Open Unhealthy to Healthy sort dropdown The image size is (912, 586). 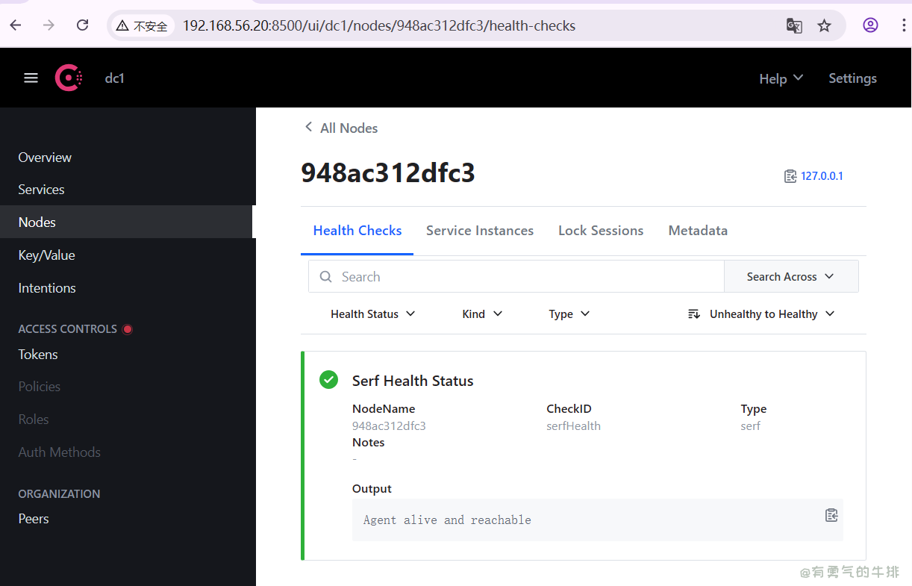pos(761,314)
